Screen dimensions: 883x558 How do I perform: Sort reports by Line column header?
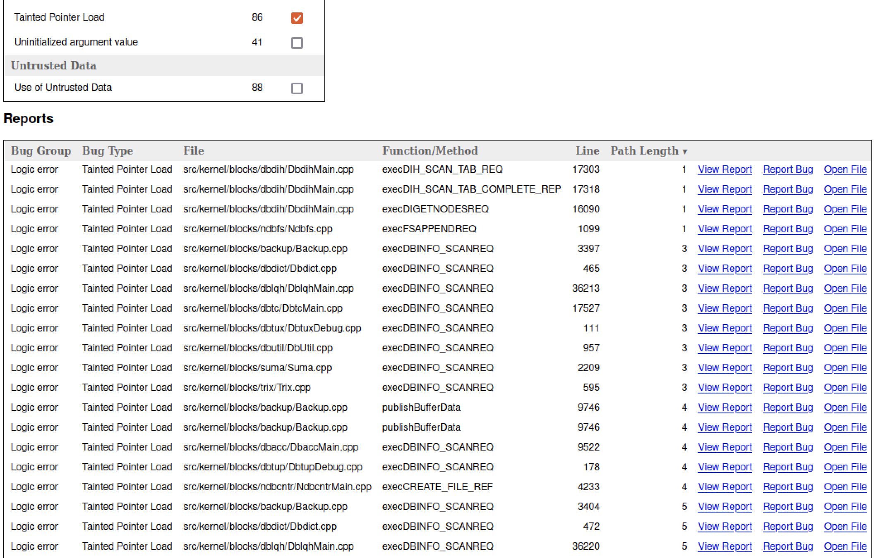(587, 151)
